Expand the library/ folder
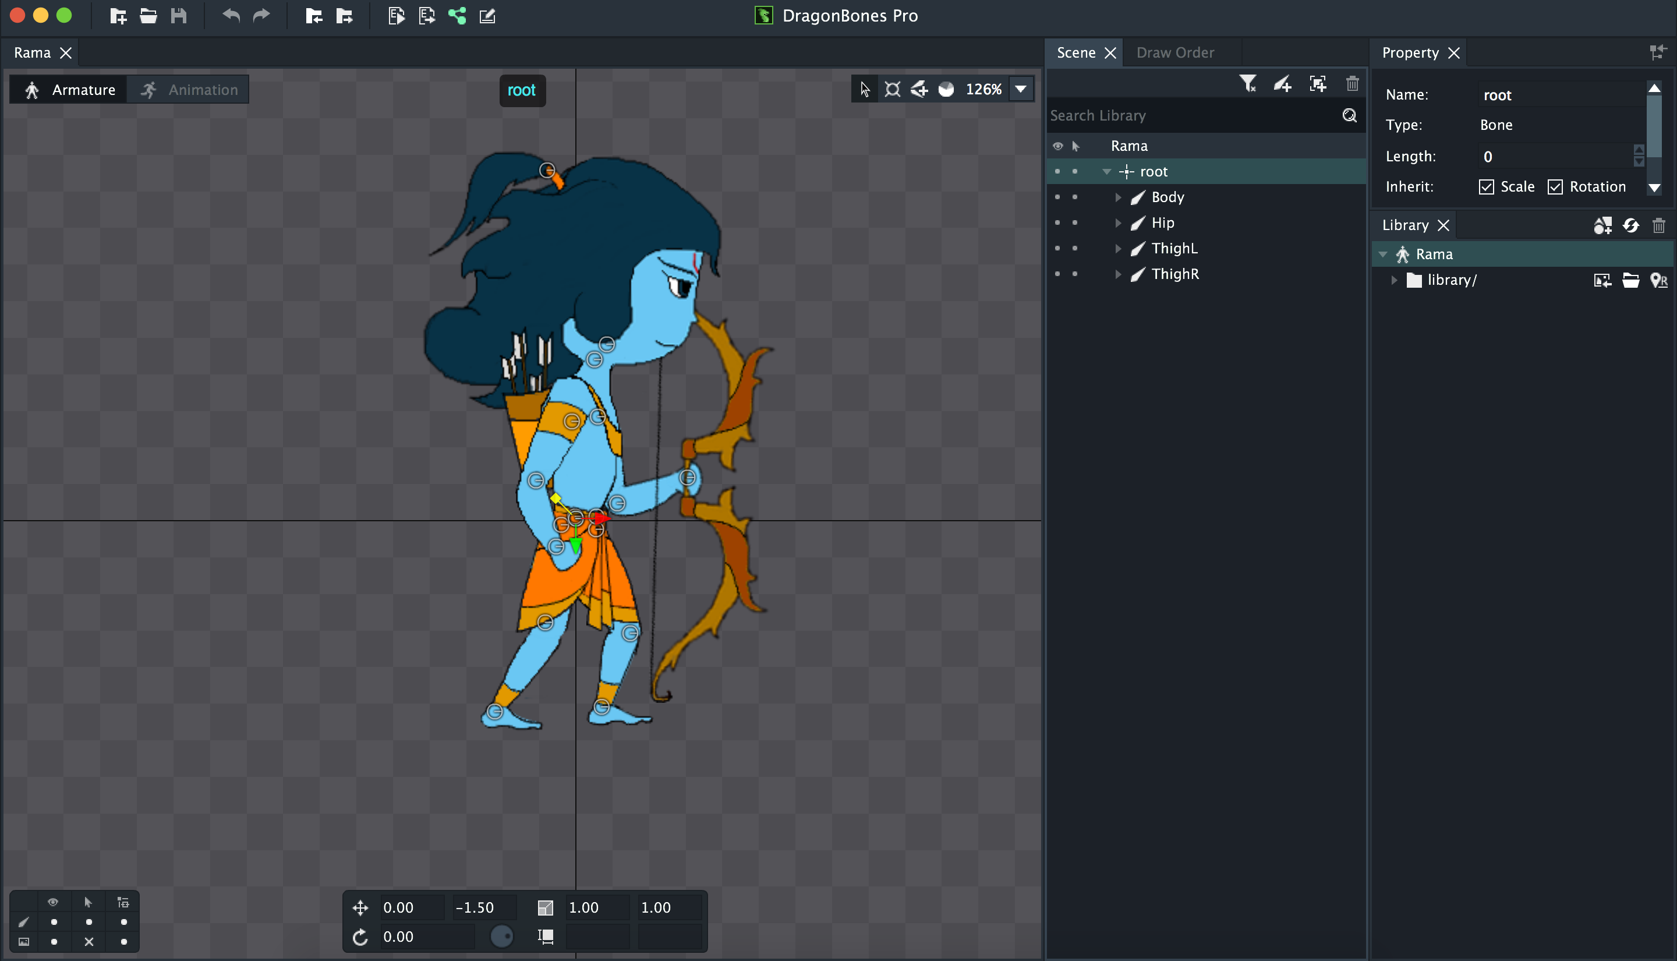 coord(1394,281)
